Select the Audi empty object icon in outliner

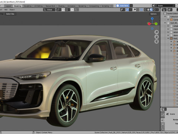tap(171, 38)
